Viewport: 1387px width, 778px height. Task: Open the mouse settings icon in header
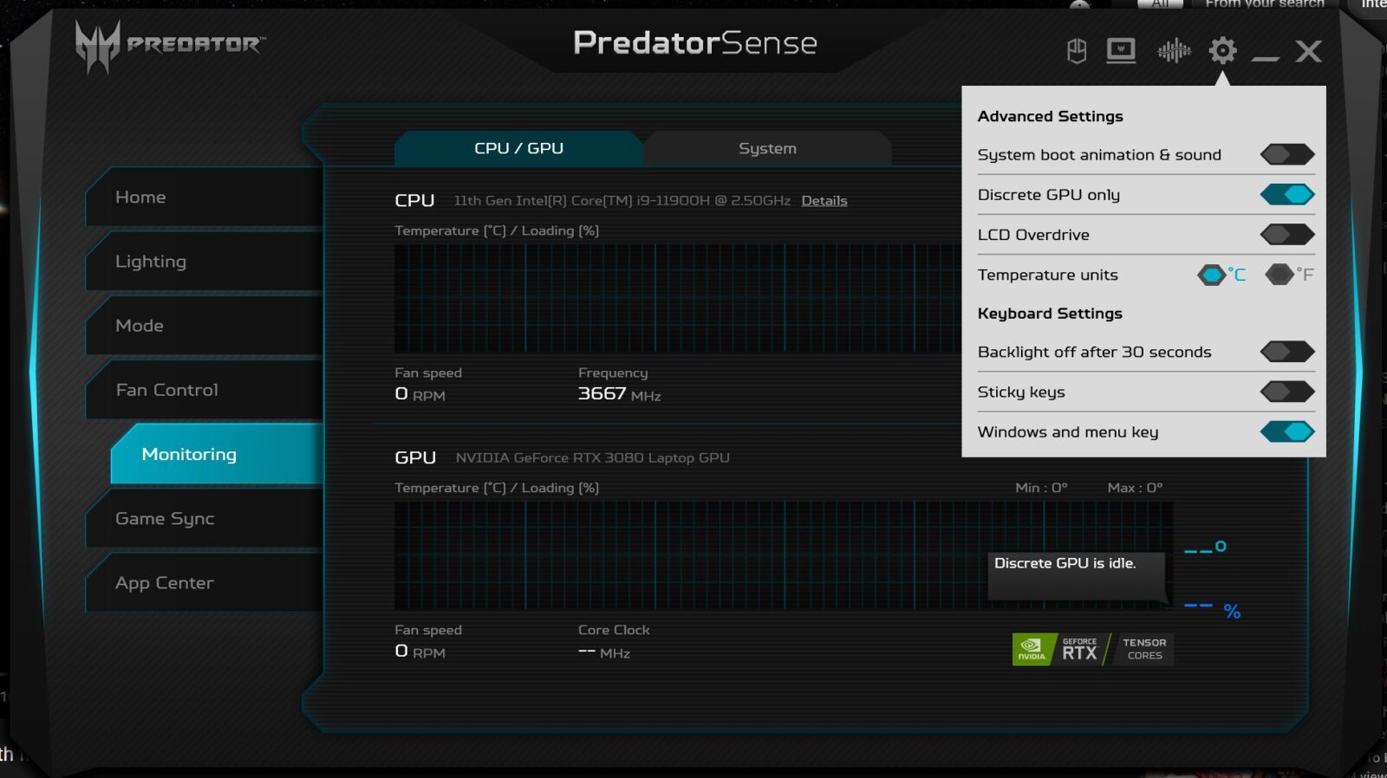1077,51
